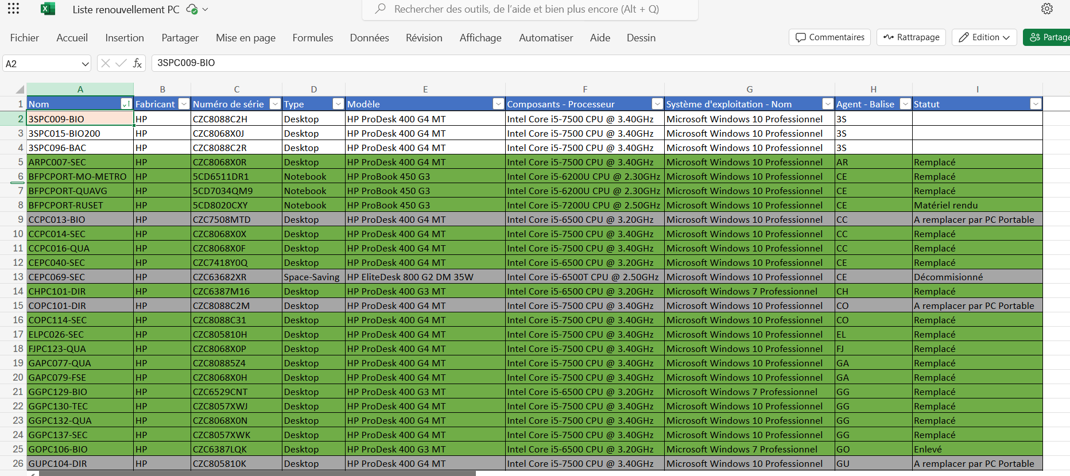Click the GOPC106-BIO name cell
This screenshot has width=1070, height=476.
[80, 449]
